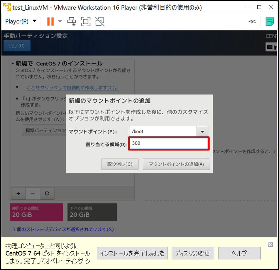The image size is (279, 270).
Task: Enter full screen mode with the toolbar icon
Action: point(86,21)
